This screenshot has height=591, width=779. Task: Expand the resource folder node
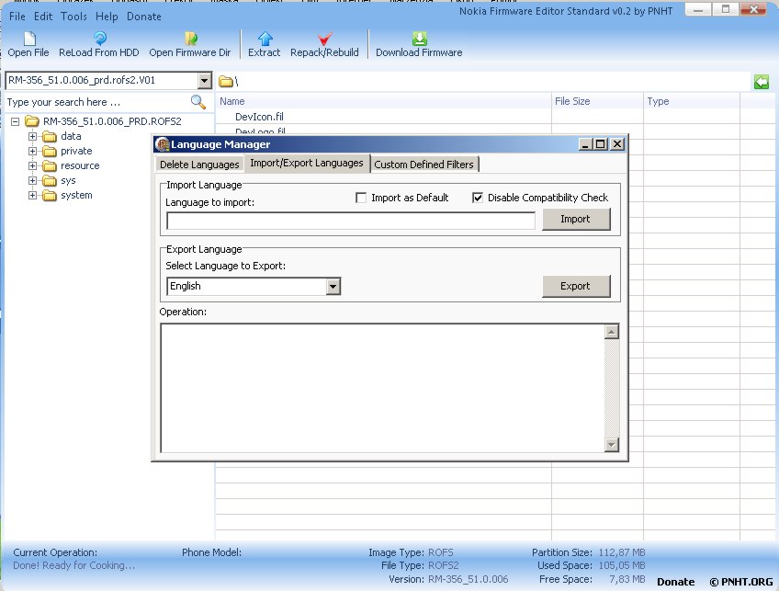click(x=32, y=166)
